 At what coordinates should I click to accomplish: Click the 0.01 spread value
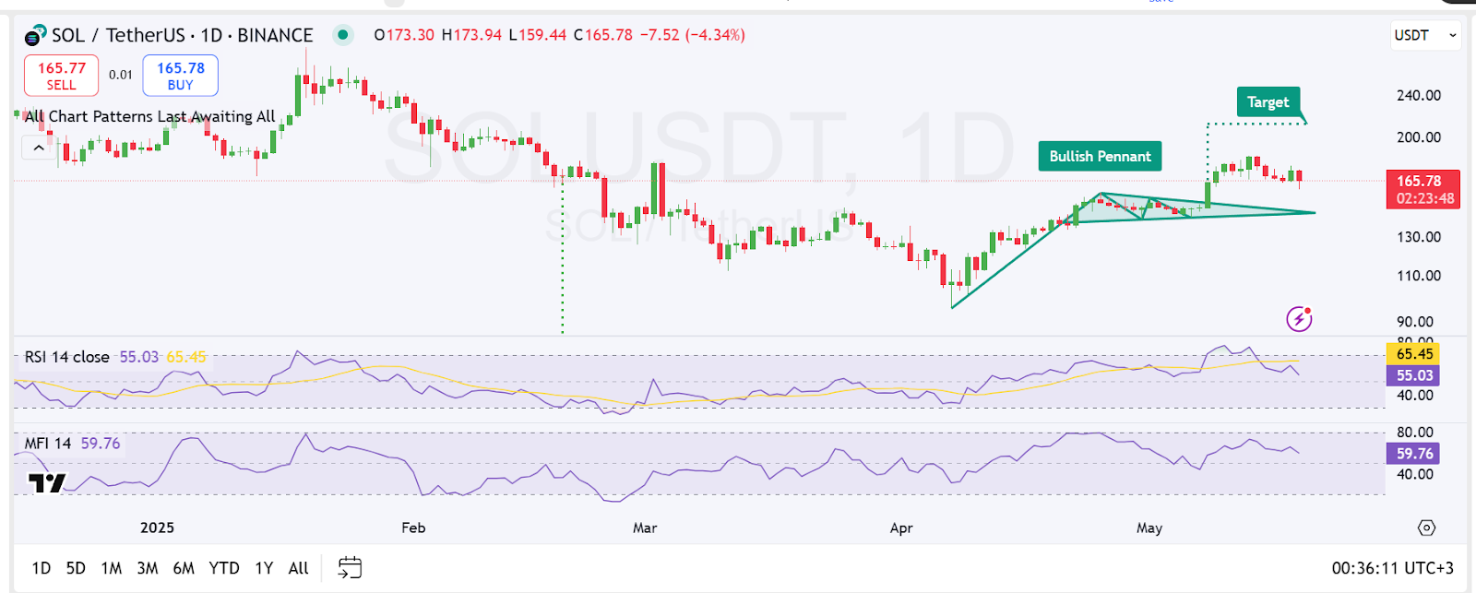pos(121,75)
